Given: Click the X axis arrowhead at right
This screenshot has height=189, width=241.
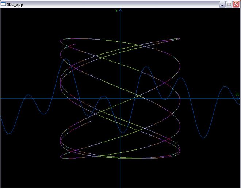Looking at the screenshot, I should (238, 99).
